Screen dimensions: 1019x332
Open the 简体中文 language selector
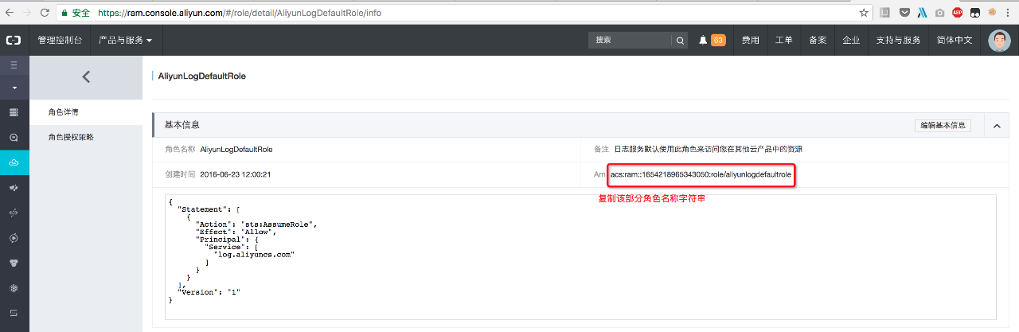[955, 40]
